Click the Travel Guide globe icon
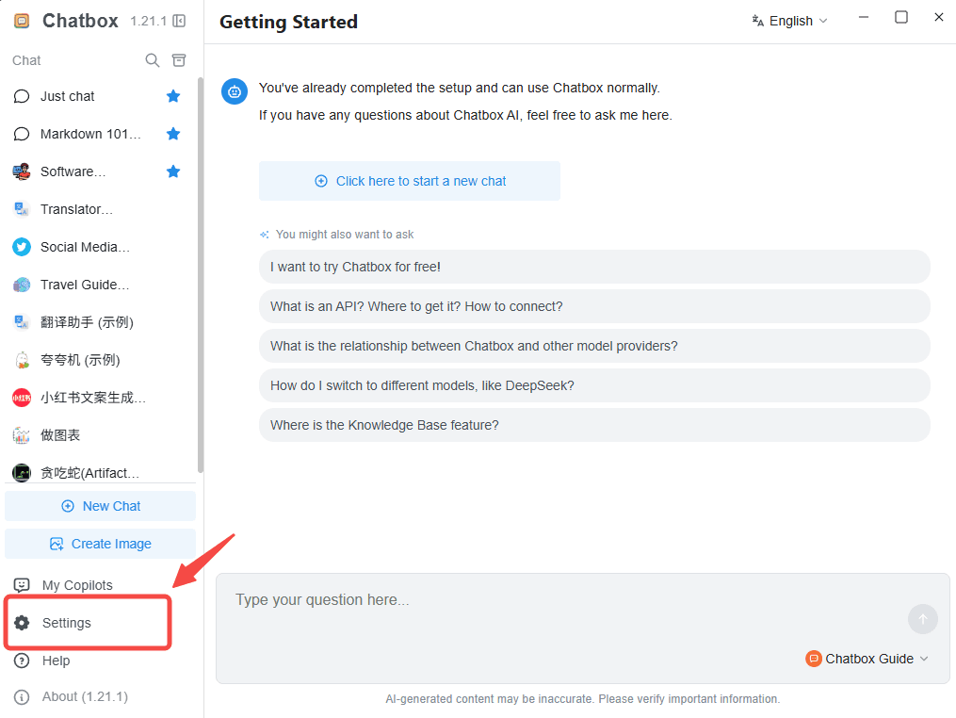956x718 pixels. coord(22,285)
